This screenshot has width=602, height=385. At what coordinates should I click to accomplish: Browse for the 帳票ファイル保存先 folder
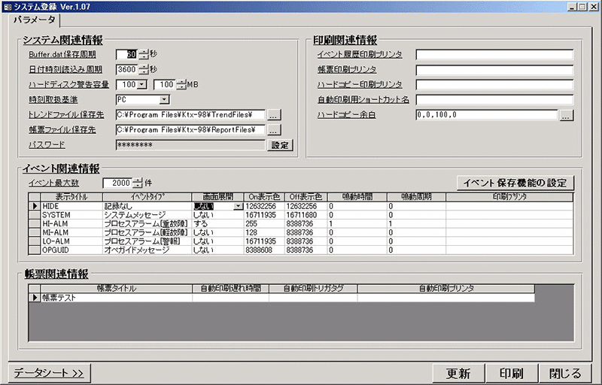[274, 130]
